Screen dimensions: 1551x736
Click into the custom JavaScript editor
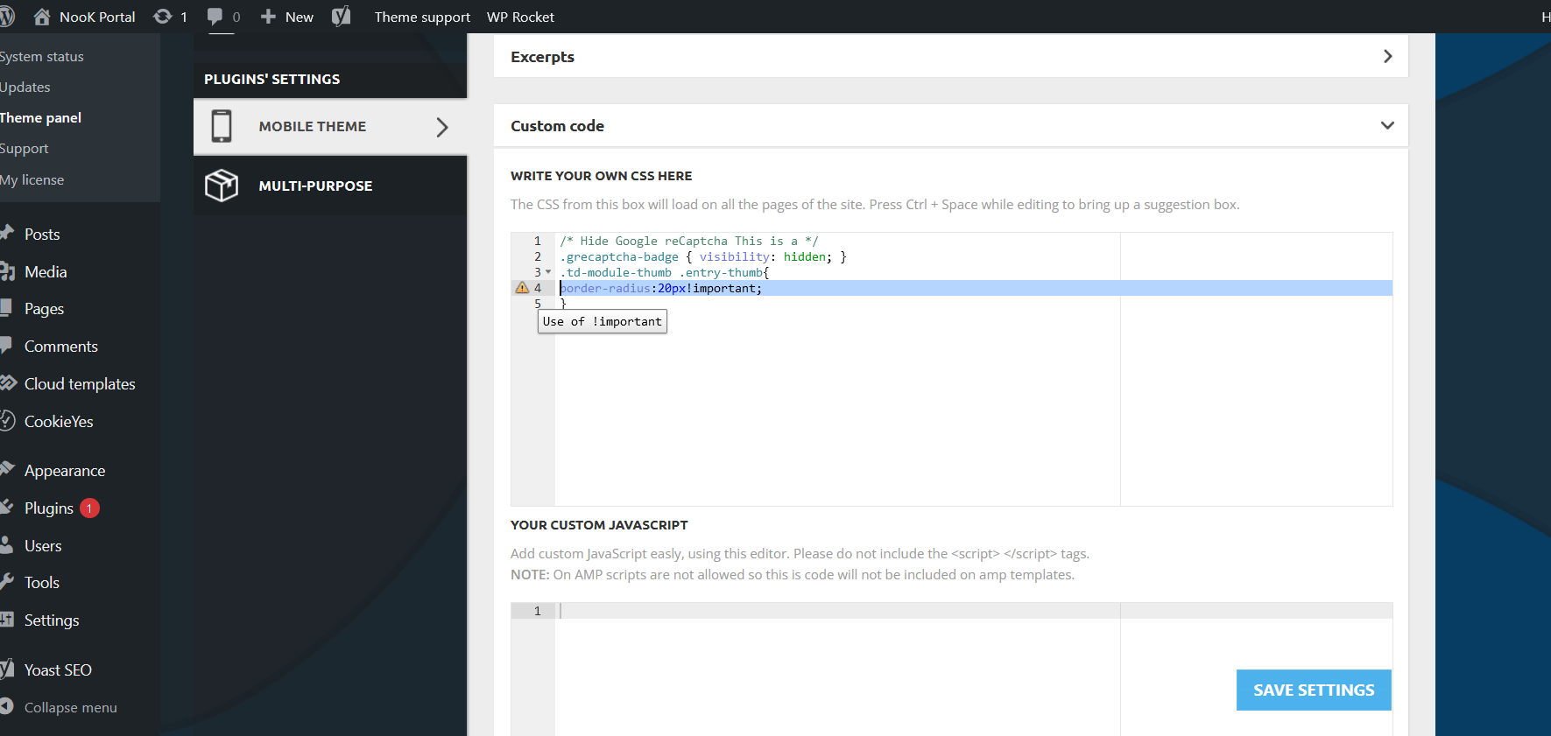point(972,669)
